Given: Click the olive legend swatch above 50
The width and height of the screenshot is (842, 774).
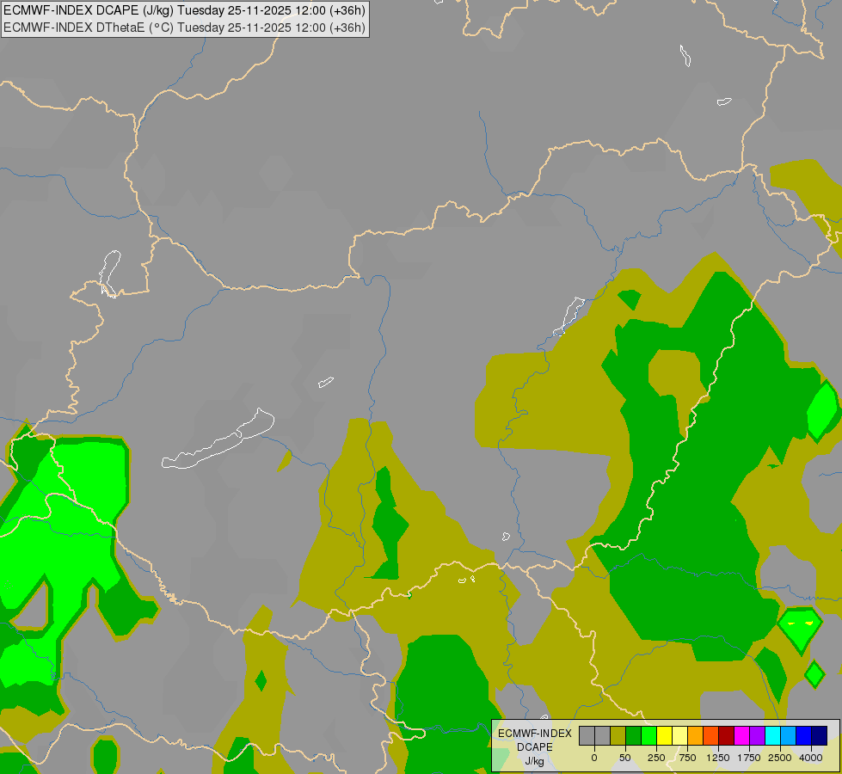Looking at the screenshot, I should tap(618, 735).
